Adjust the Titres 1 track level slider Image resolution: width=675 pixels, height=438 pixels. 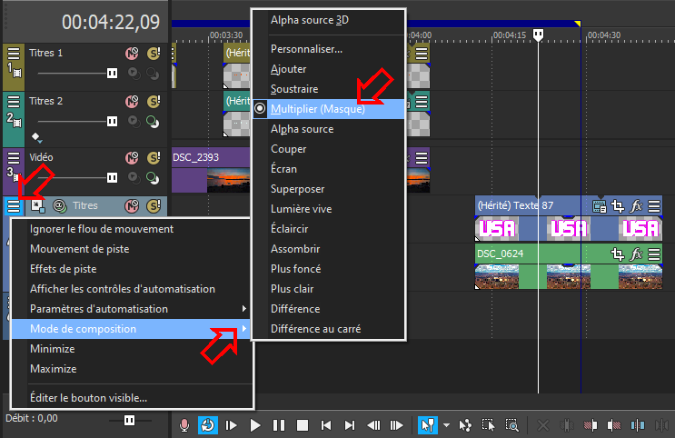[112, 74]
